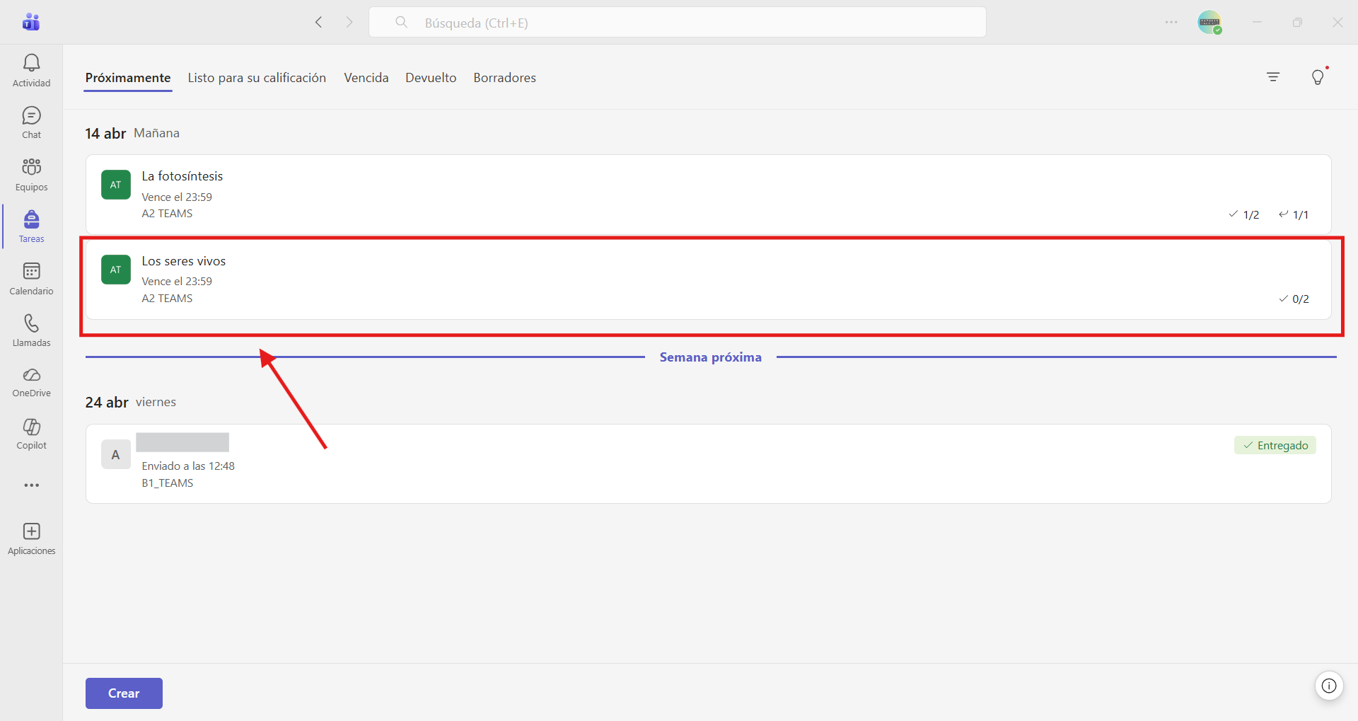Open settings ellipsis menu near profile
Image resolution: width=1358 pixels, height=721 pixels.
[x=1171, y=23]
